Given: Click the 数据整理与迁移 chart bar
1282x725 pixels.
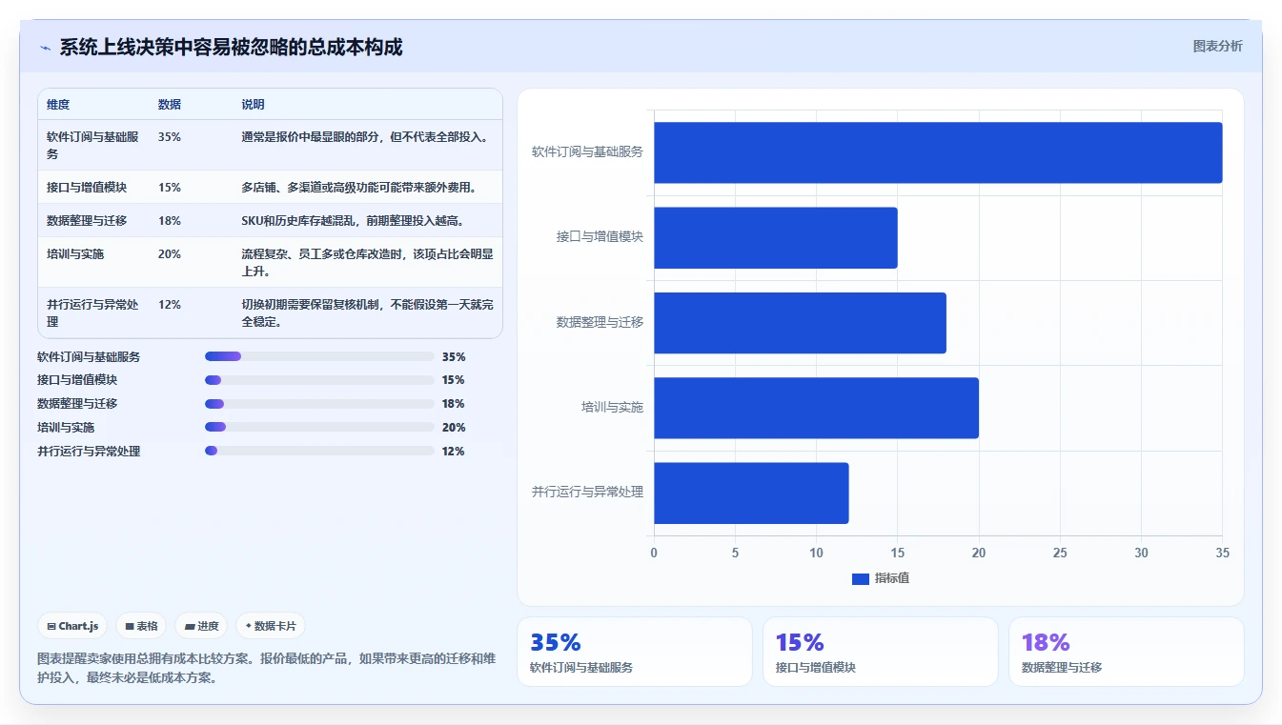Looking at the screenshot, I should coord(800,323).
